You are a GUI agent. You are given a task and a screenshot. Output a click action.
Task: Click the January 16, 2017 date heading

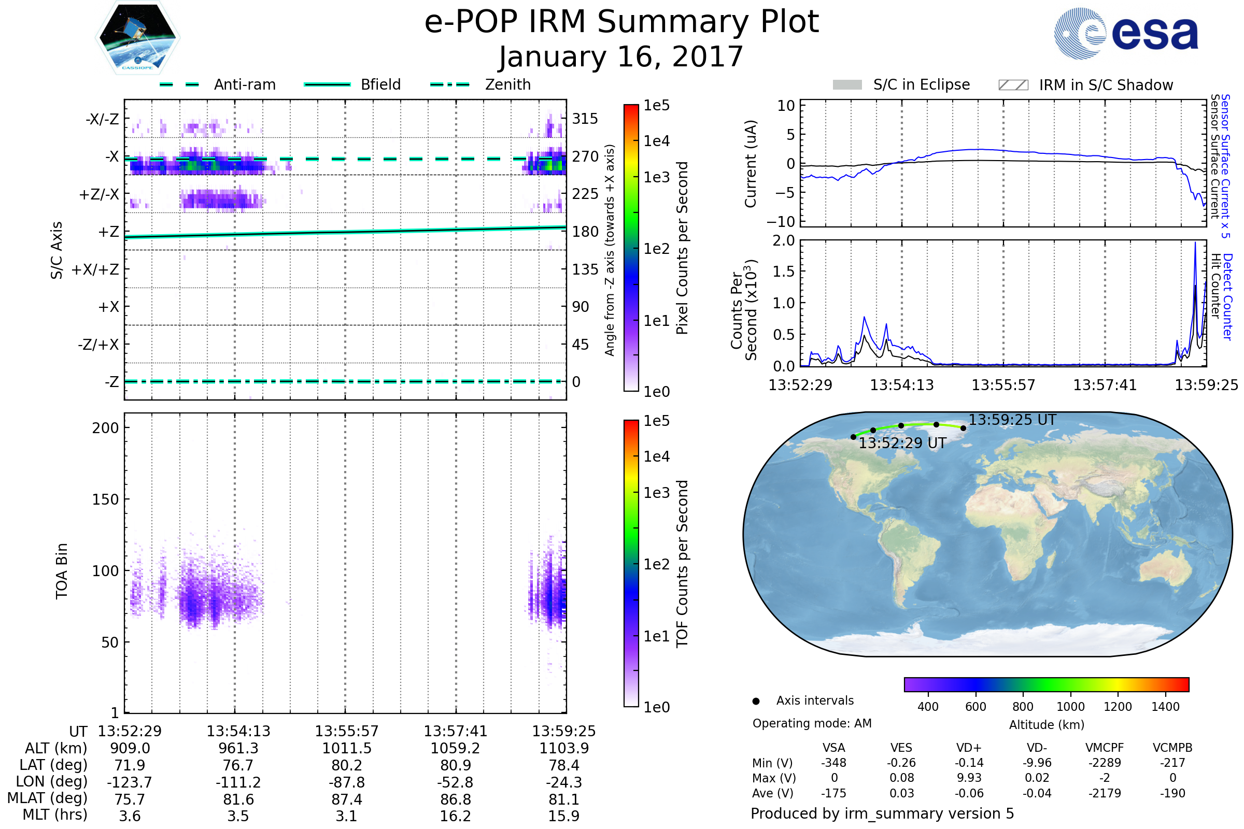[621, 57]
